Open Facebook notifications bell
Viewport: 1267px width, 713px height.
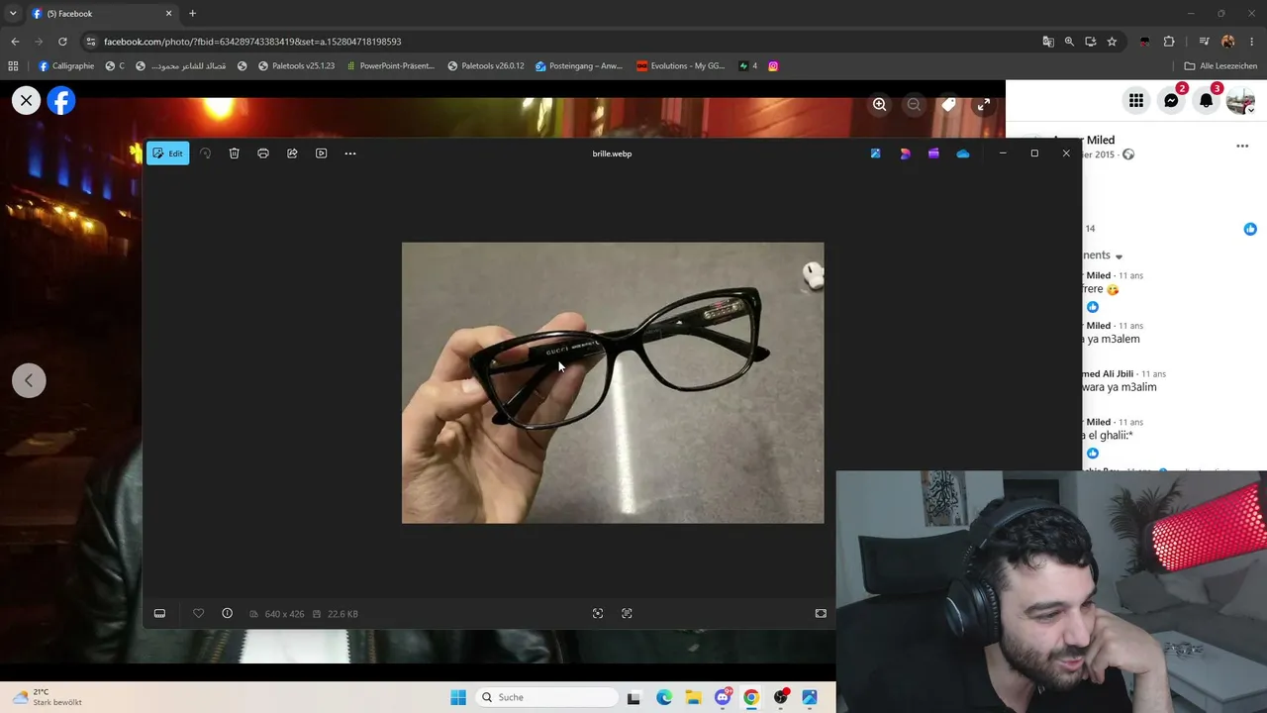1207,100
